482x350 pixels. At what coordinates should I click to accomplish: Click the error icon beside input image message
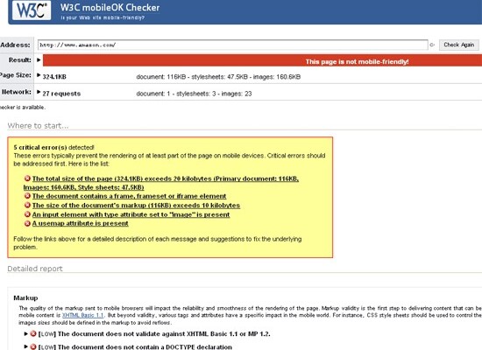click(x=27, y=214)
